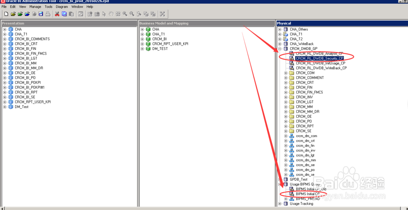Open the Diagram menu

[62, 7]
